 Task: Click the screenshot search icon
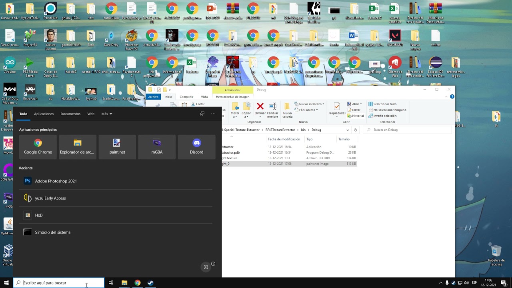click(206, 267)
